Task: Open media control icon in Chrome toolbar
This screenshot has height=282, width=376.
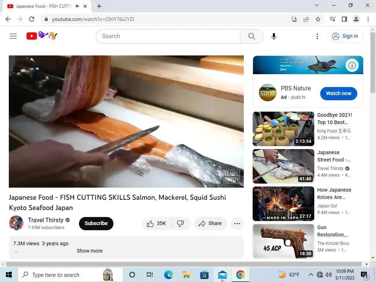Action: click(333, 19)
